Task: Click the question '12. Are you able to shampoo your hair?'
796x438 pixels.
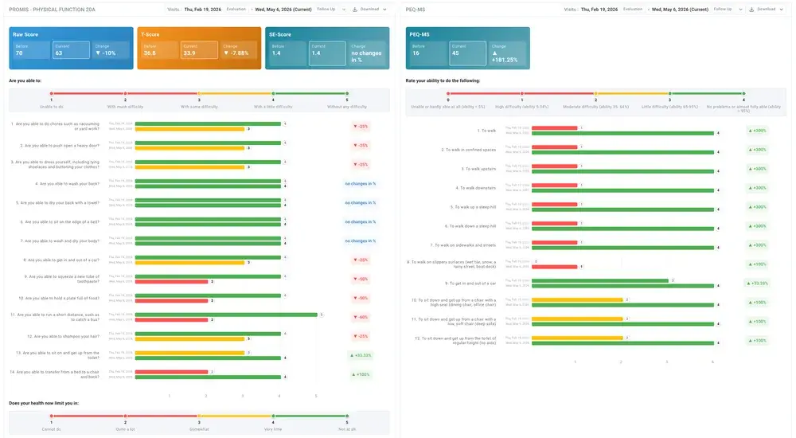Action: tap(63, 336)
